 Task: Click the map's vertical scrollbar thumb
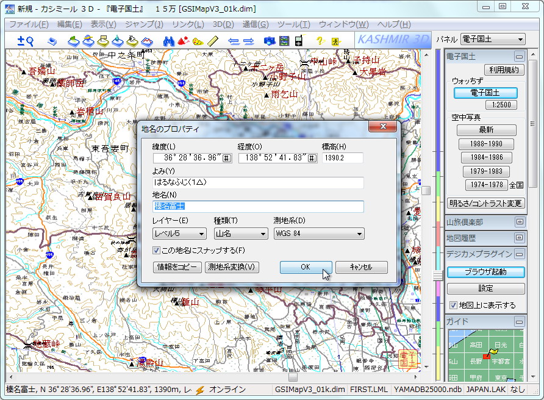coord(426,190)
